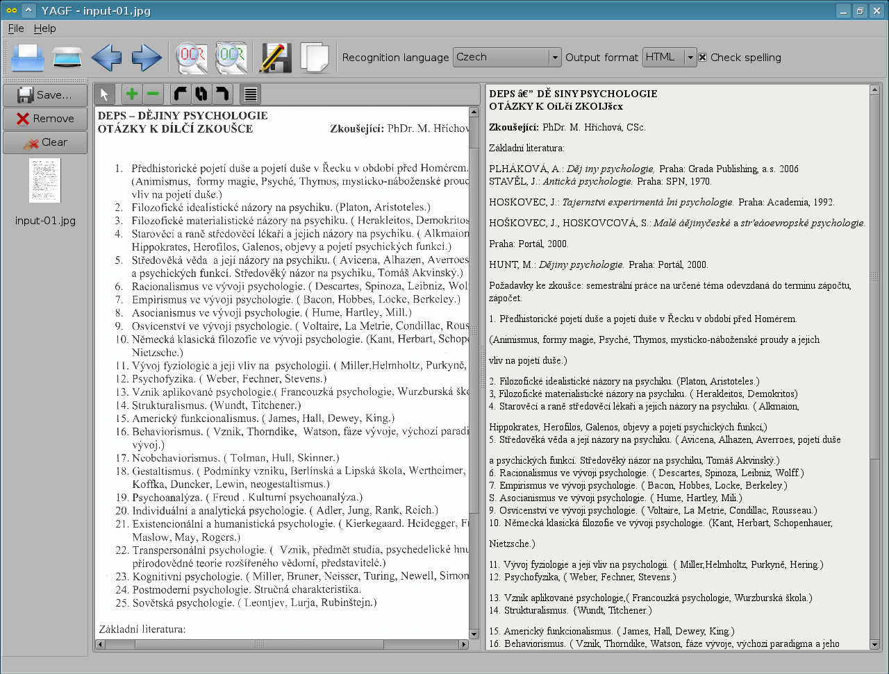Click 'Základní literatura:' in recognized text pane
The width and height of the screenshot is (889, 674).
526,148
